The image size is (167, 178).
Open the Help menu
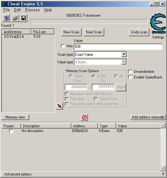[x=48, y=10]
